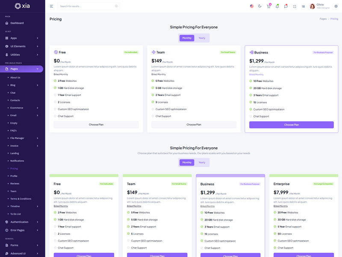
Task: Select Yearly billing in top pricing toggle
Action: coord(202,38)
